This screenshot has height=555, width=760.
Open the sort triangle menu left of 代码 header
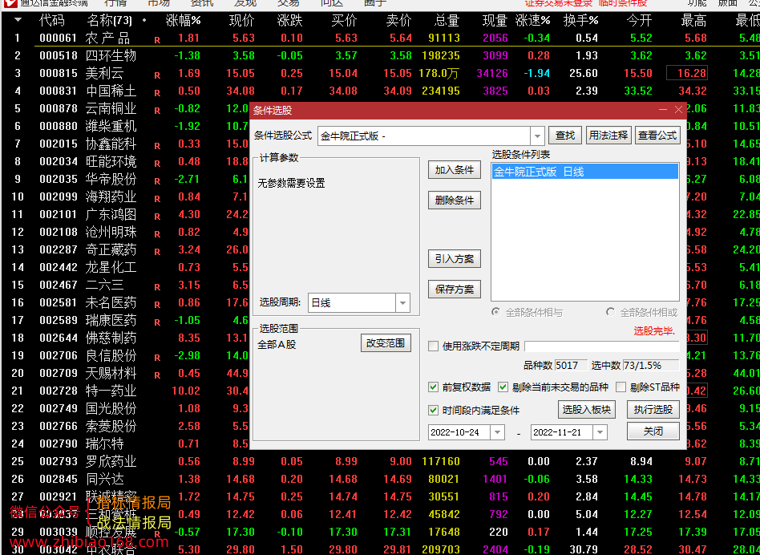(18, 20)
